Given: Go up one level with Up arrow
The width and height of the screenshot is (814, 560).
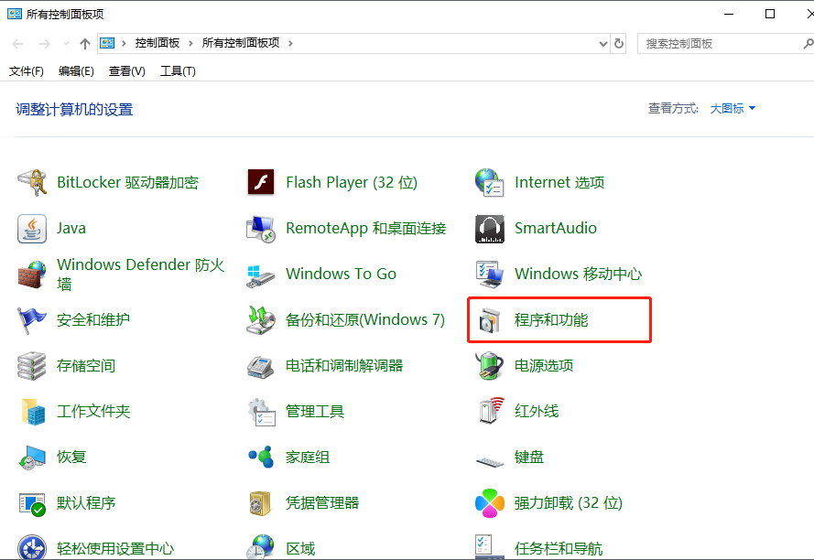Looking at the screenshot, I should point(85,44).
